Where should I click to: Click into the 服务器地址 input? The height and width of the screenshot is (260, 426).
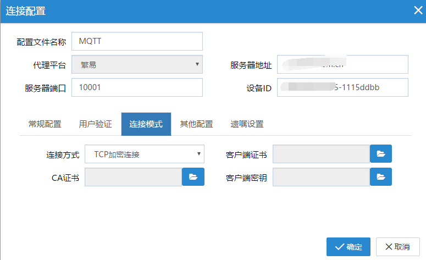(x=342, y=65)
